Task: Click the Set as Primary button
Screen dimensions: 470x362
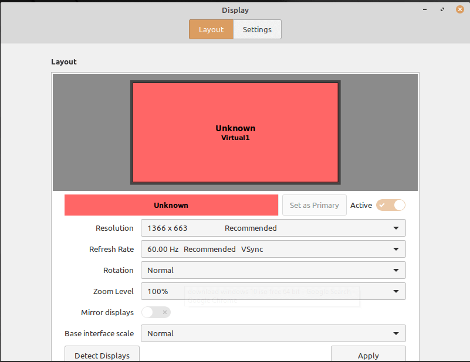Action: 315,205
